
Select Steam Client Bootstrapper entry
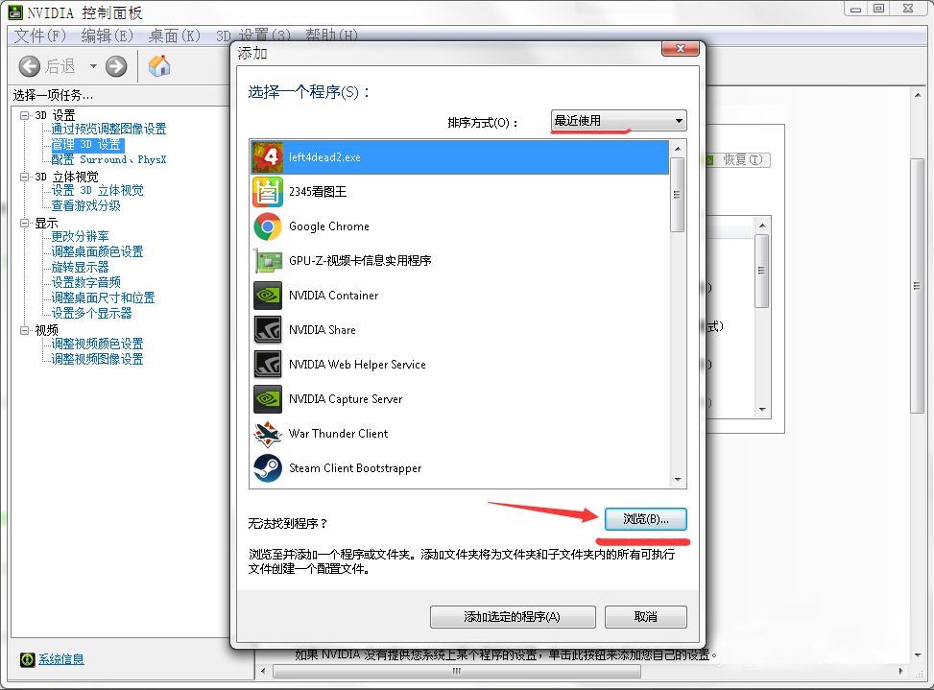(460, 468)
